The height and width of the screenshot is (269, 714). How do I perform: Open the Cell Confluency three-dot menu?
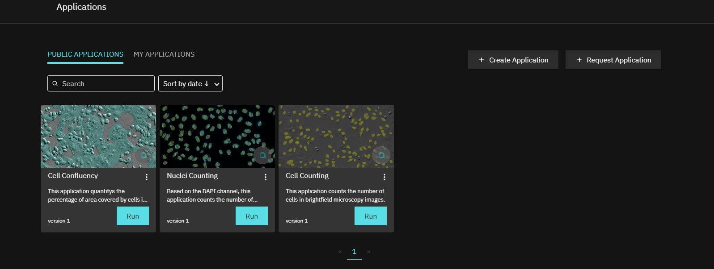point(147,177)
